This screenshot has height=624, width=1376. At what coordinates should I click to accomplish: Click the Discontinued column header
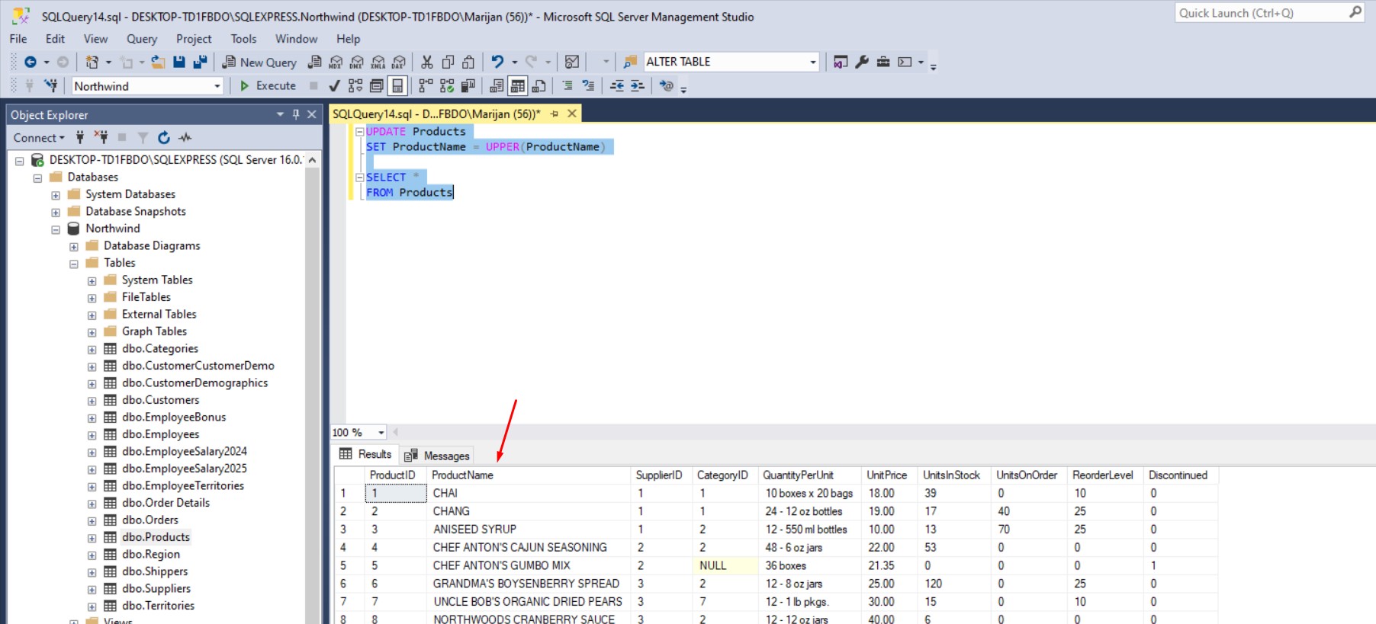[x=1179, y=475]
